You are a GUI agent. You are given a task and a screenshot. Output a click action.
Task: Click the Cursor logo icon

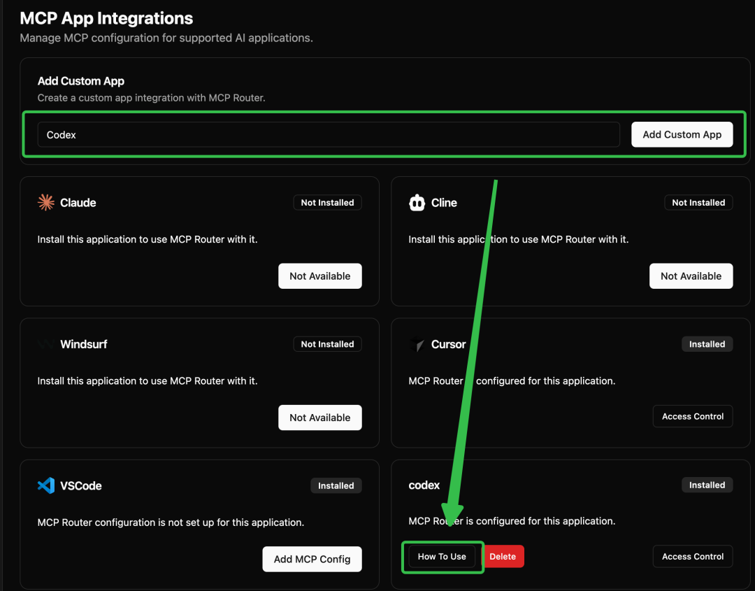click(417, 344)
